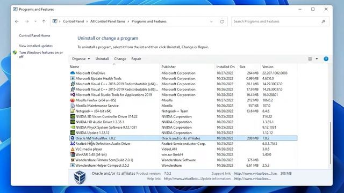Select WinRAR 5.40 (64-bit) entry
This screenshot has width=344, height=193.
pos(91,154)
